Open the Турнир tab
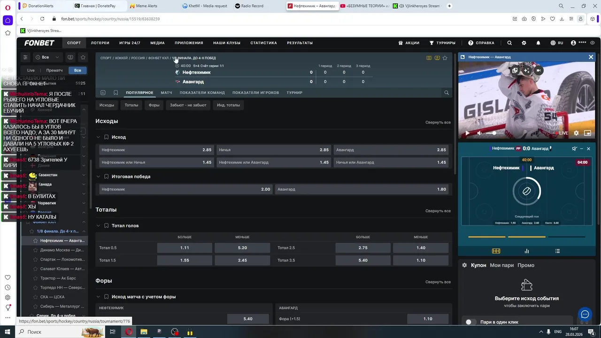601x338 pixels. pyautogui.click(x=294, y=92)
